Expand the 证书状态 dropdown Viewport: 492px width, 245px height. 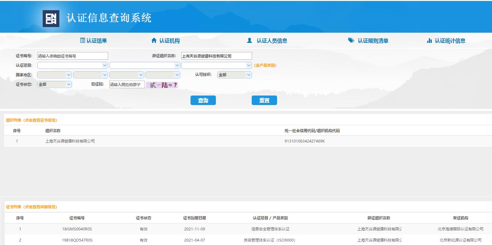pos(55,84)
